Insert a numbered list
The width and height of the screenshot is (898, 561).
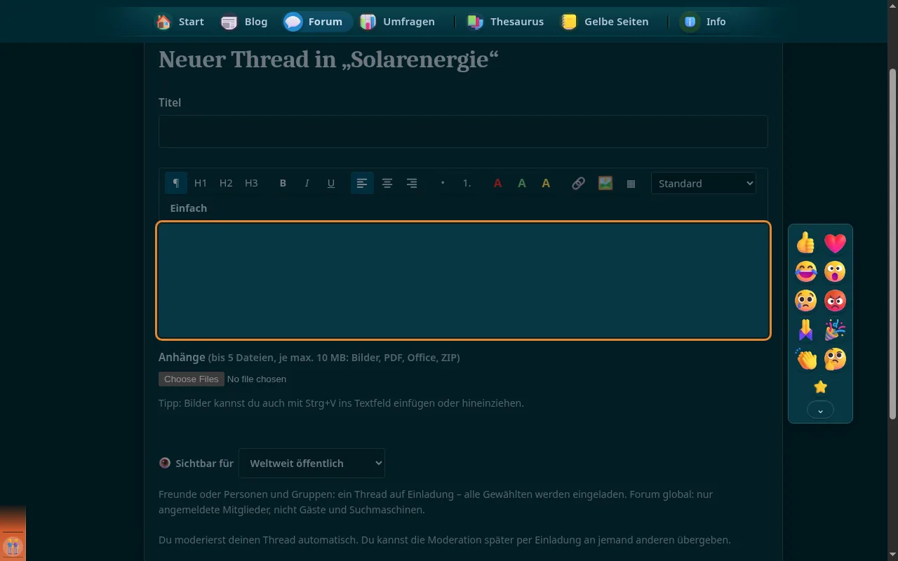(x=467, y=183)
